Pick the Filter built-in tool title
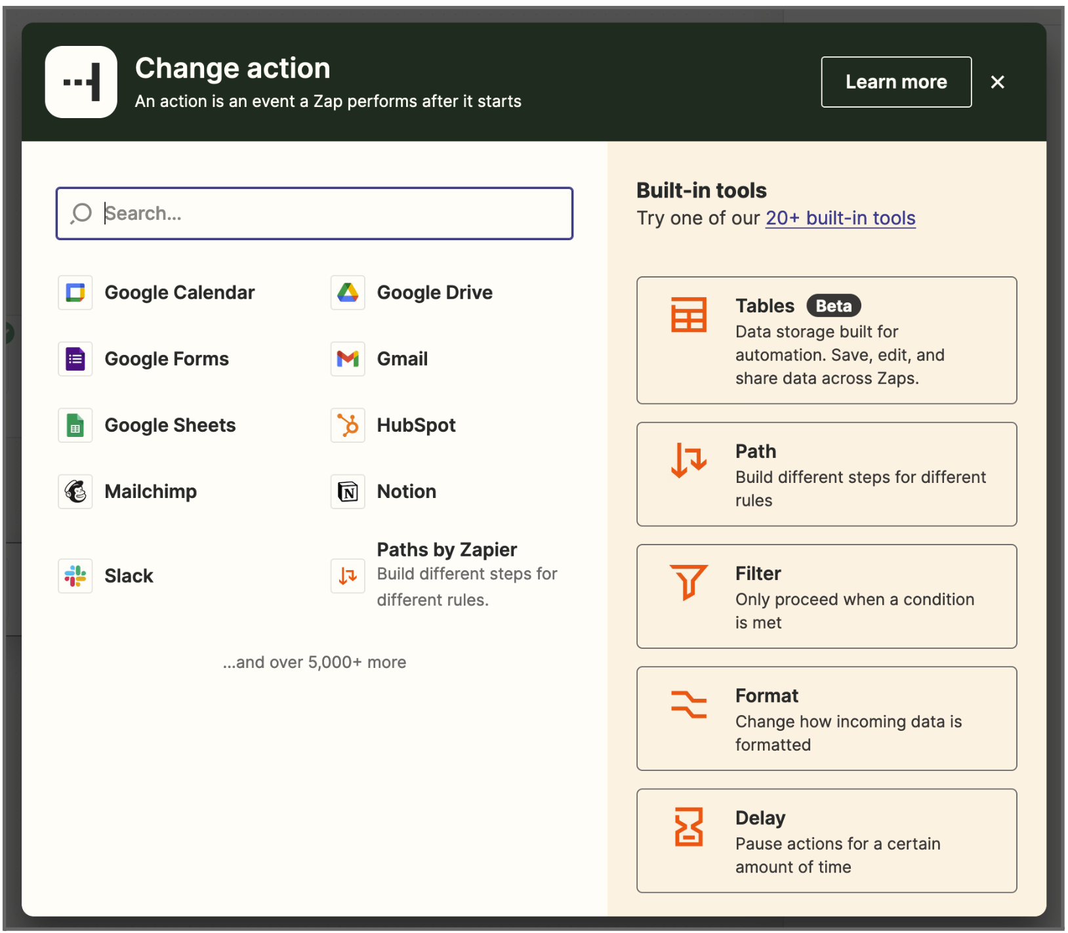 [758, 573]
